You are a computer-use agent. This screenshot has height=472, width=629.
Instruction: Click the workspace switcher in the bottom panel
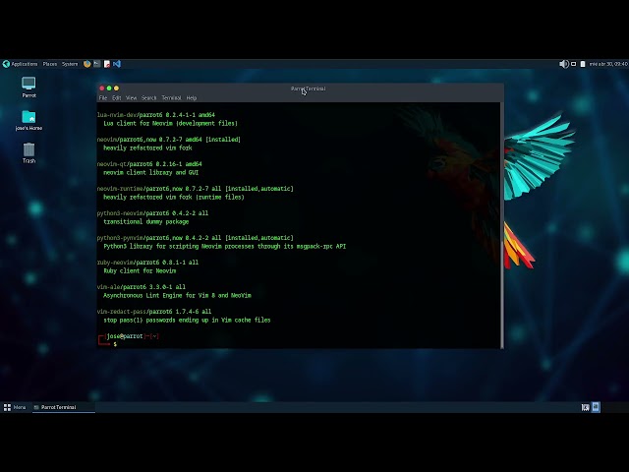[x=597, y=407]
